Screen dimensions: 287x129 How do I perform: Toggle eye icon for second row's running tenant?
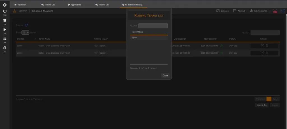click(96, 53)
